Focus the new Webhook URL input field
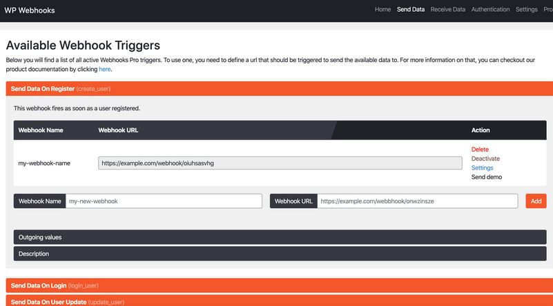Image resolution: width=553 pixels, height=306 pixels. click(418, 201)
